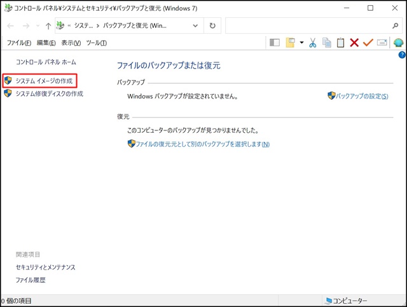
Task: Click the コンピューター status bar entry
Action: [x=346, y=301]
